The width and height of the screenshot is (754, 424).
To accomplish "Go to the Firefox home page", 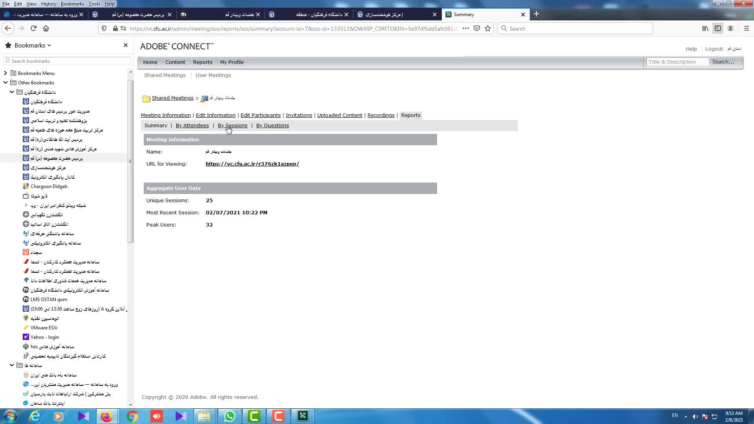I will click(x=46, y=28).
